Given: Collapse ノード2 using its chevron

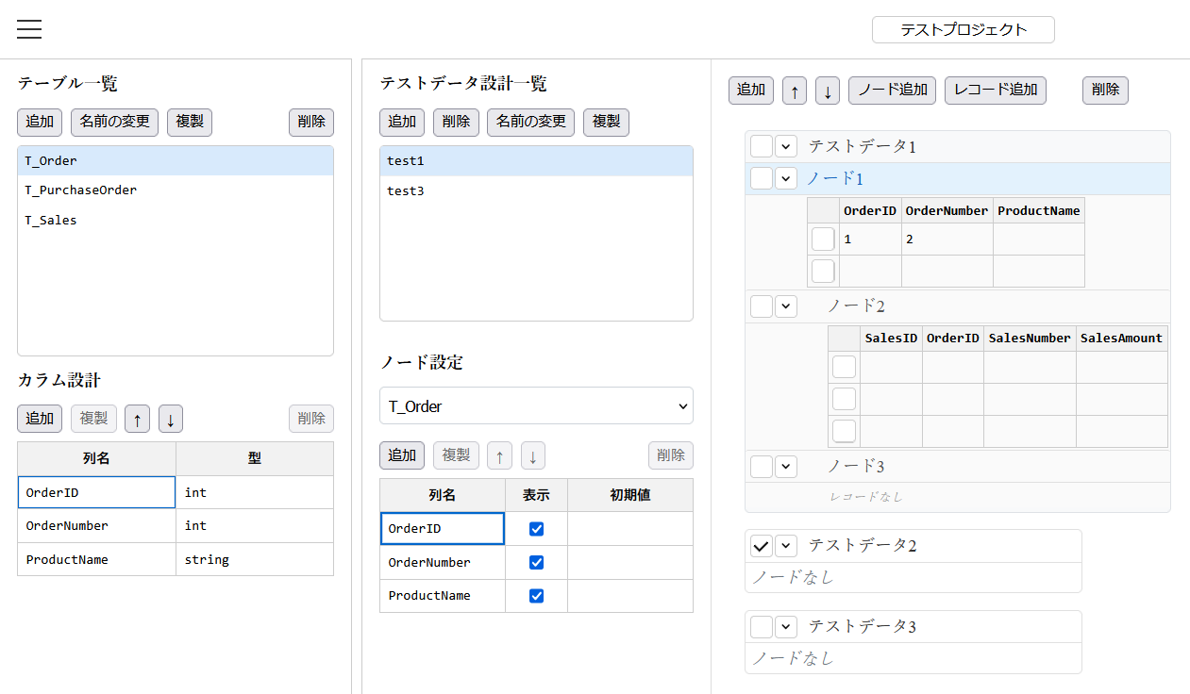Looking at the screenshot, I should 787,306.
